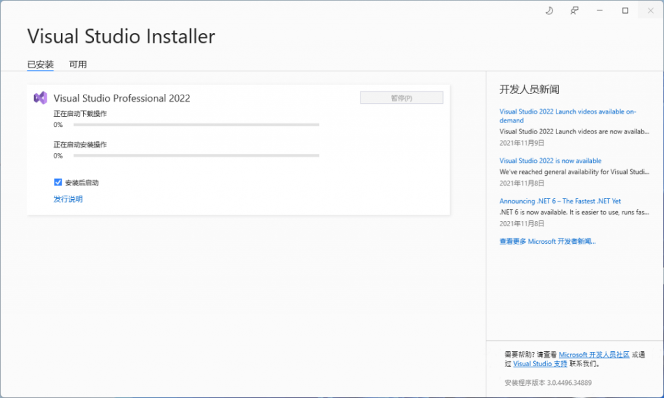Viewport: 664px width, 398px height.
Task: Click 'Launch videos are now availab...' news summary
Action: click(574, 132)
